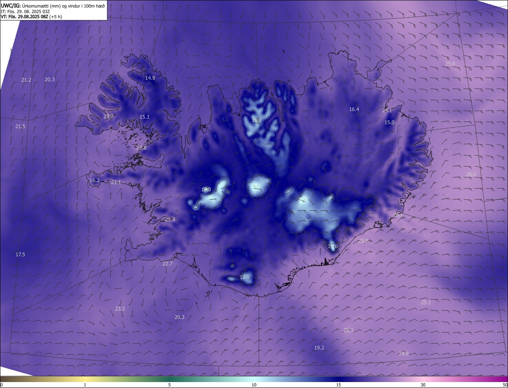The image size is (508, 388).
Task: Click the 16.2 value label
Action: [94, 180]
